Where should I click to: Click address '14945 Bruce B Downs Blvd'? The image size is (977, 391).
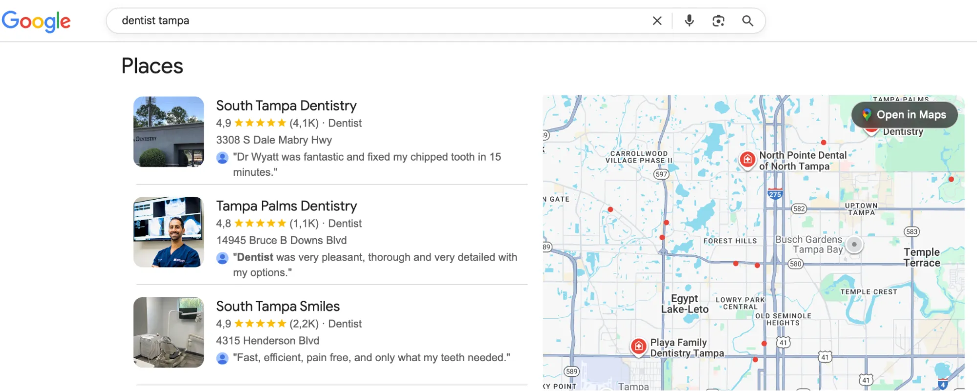[x=282, y=240]
